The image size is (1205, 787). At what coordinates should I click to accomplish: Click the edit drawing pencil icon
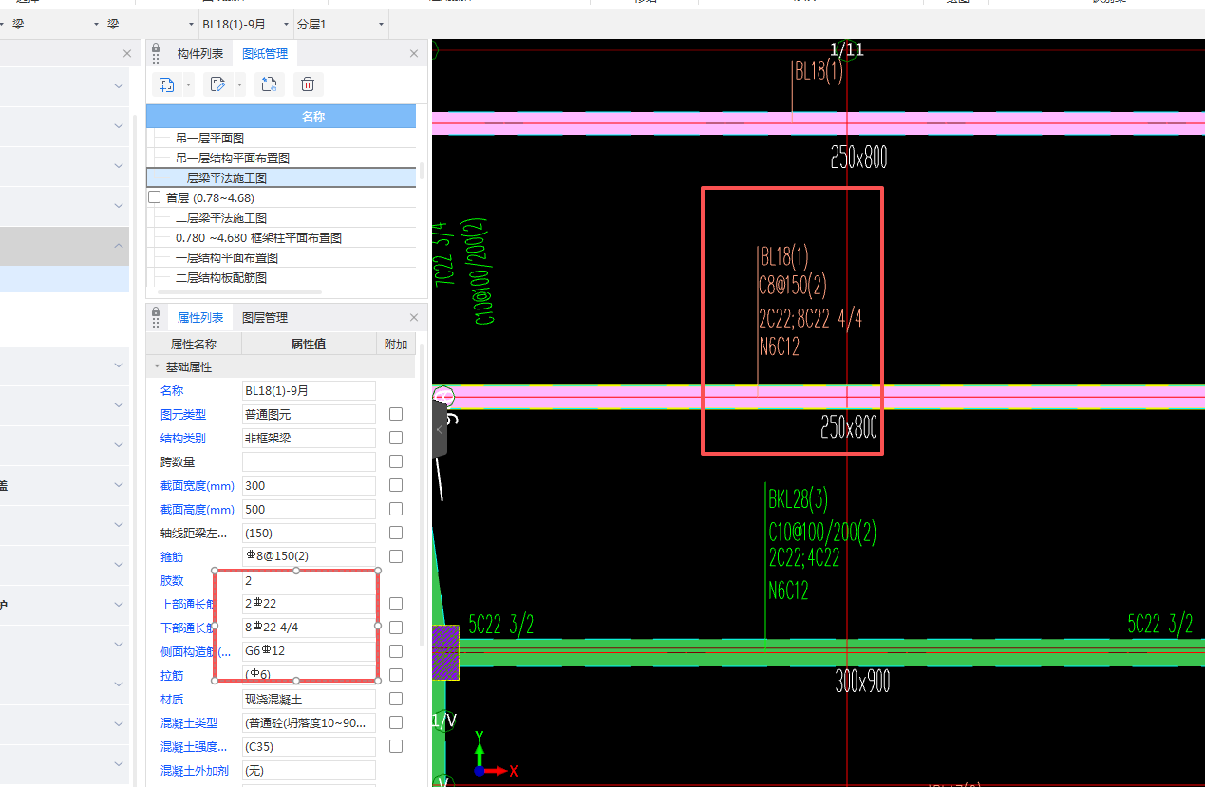[x=217, y=84]
